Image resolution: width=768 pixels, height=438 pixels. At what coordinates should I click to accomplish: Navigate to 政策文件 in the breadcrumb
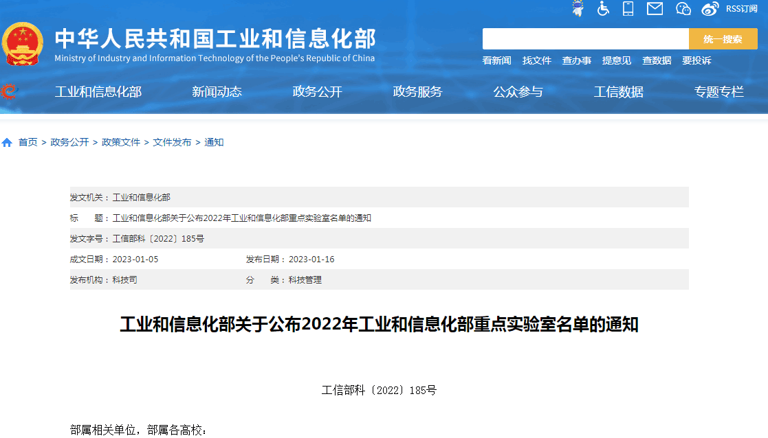click(121, 142)
